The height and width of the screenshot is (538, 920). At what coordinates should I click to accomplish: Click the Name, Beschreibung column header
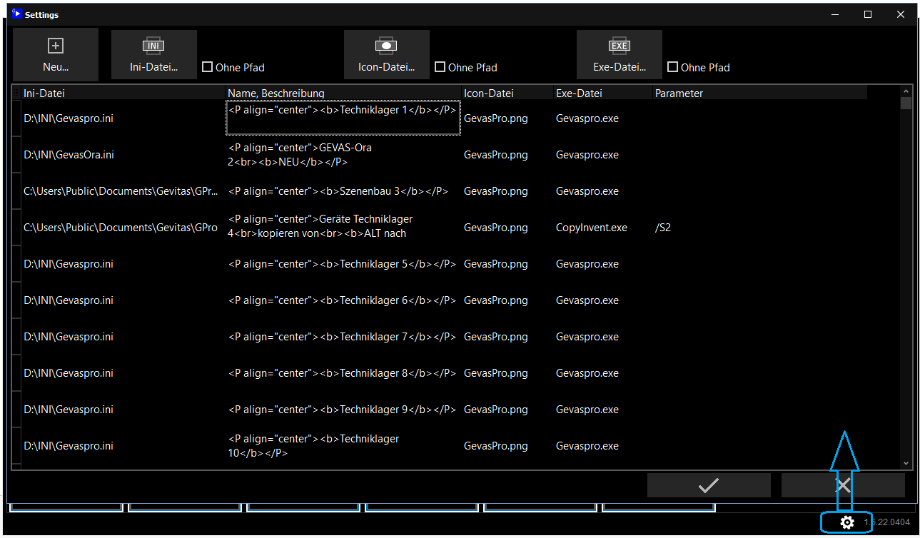click(x=343, y=93)
